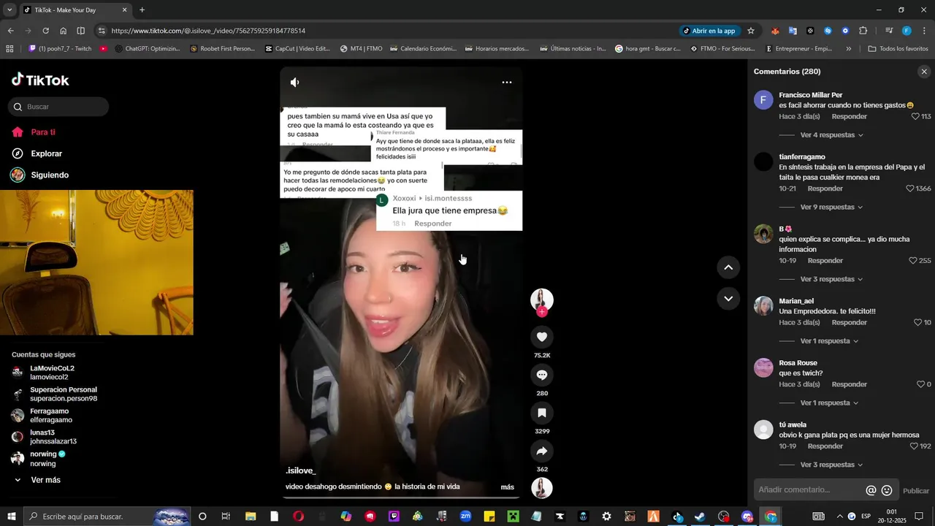935x526 pixels.
Task: Show full video description with 'más'
Action: click(507, 487)
